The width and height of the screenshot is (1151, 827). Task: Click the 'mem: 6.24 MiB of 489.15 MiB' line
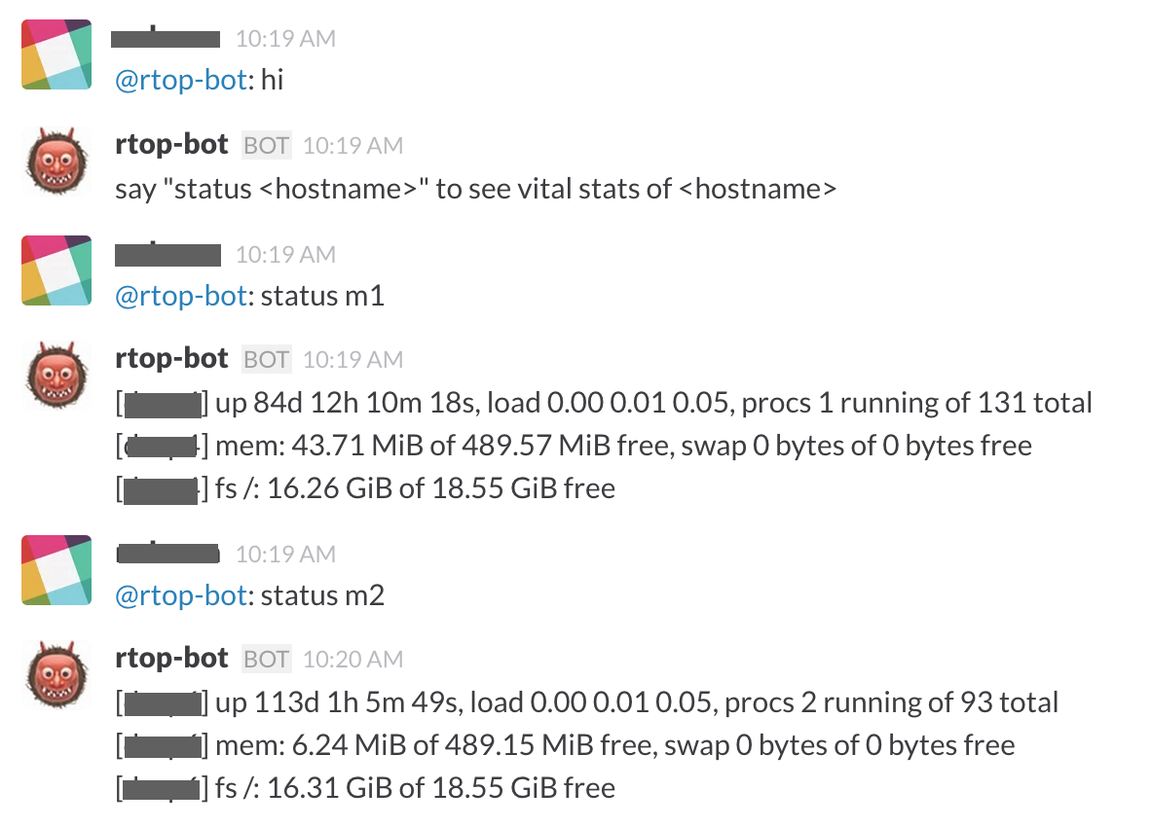coord(565,745)
